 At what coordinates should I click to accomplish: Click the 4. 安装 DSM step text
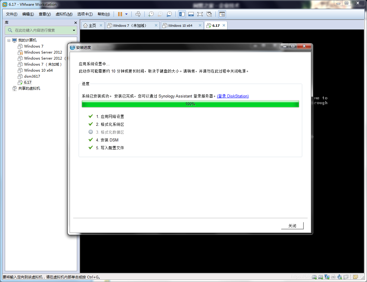107,140
